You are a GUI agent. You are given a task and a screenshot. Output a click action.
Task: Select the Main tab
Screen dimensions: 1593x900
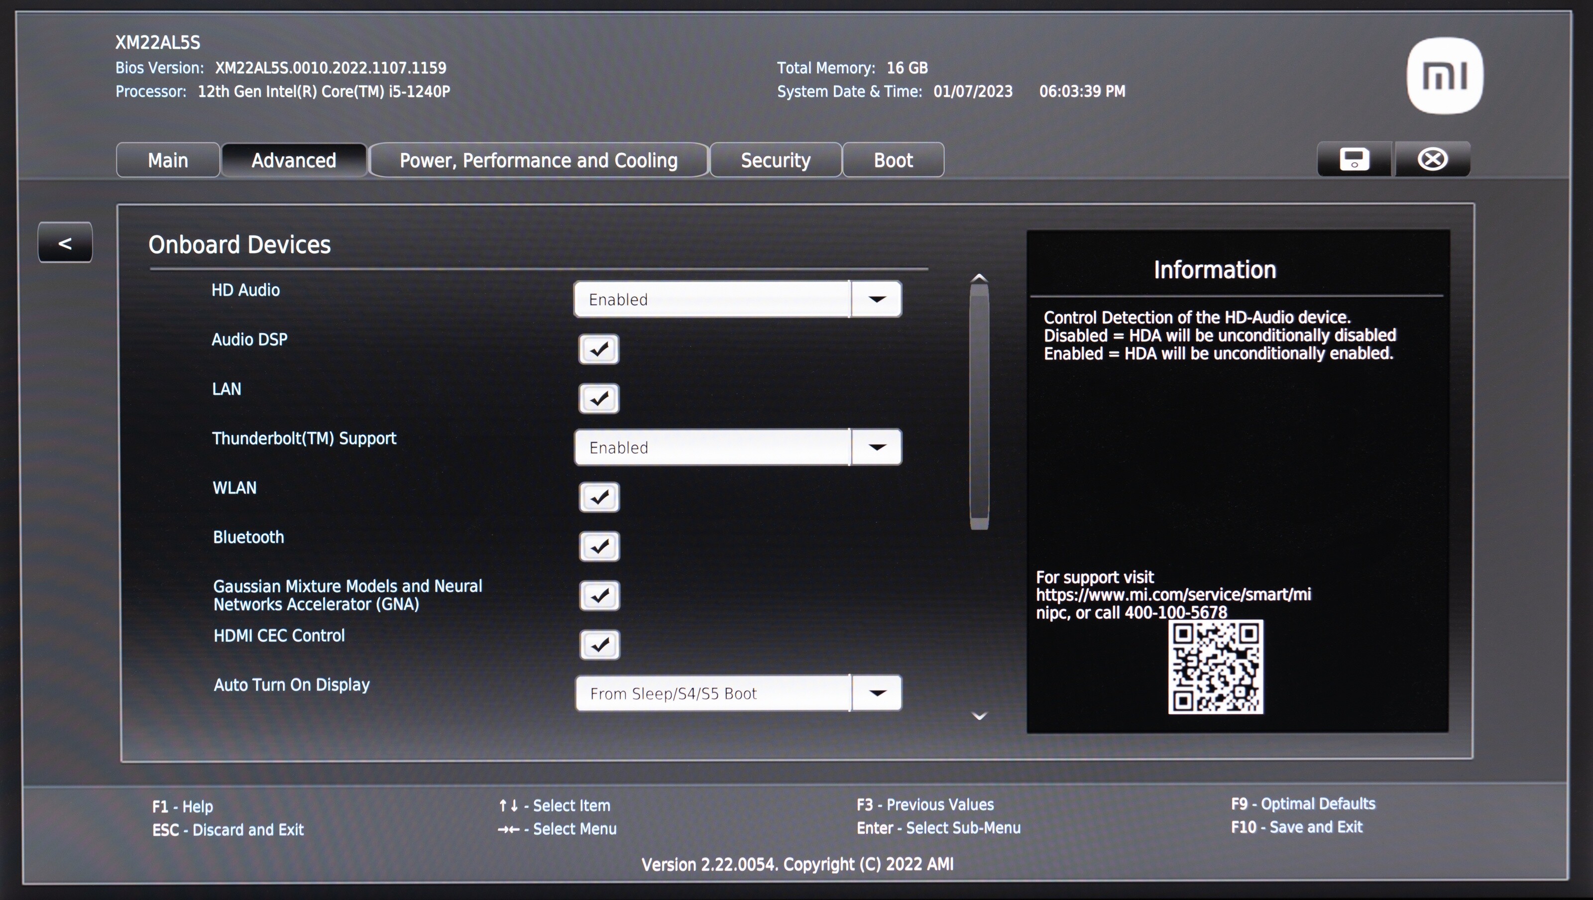[168, 160]
